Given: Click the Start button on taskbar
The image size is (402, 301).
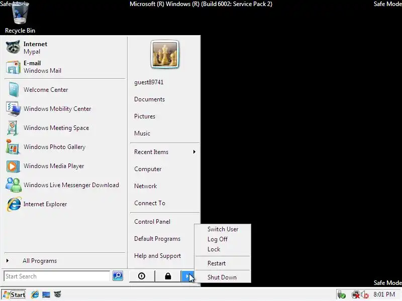Looking at the screenshot, I should click(14, 294).
